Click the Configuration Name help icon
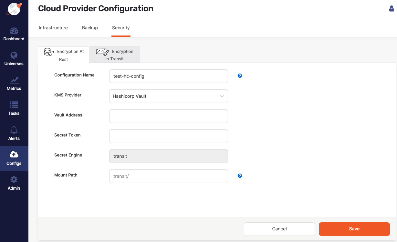 click(240, 76)
